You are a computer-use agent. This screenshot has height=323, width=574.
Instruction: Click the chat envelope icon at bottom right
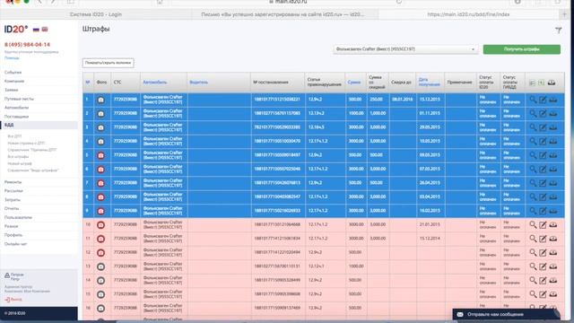[x=460, y=315]
